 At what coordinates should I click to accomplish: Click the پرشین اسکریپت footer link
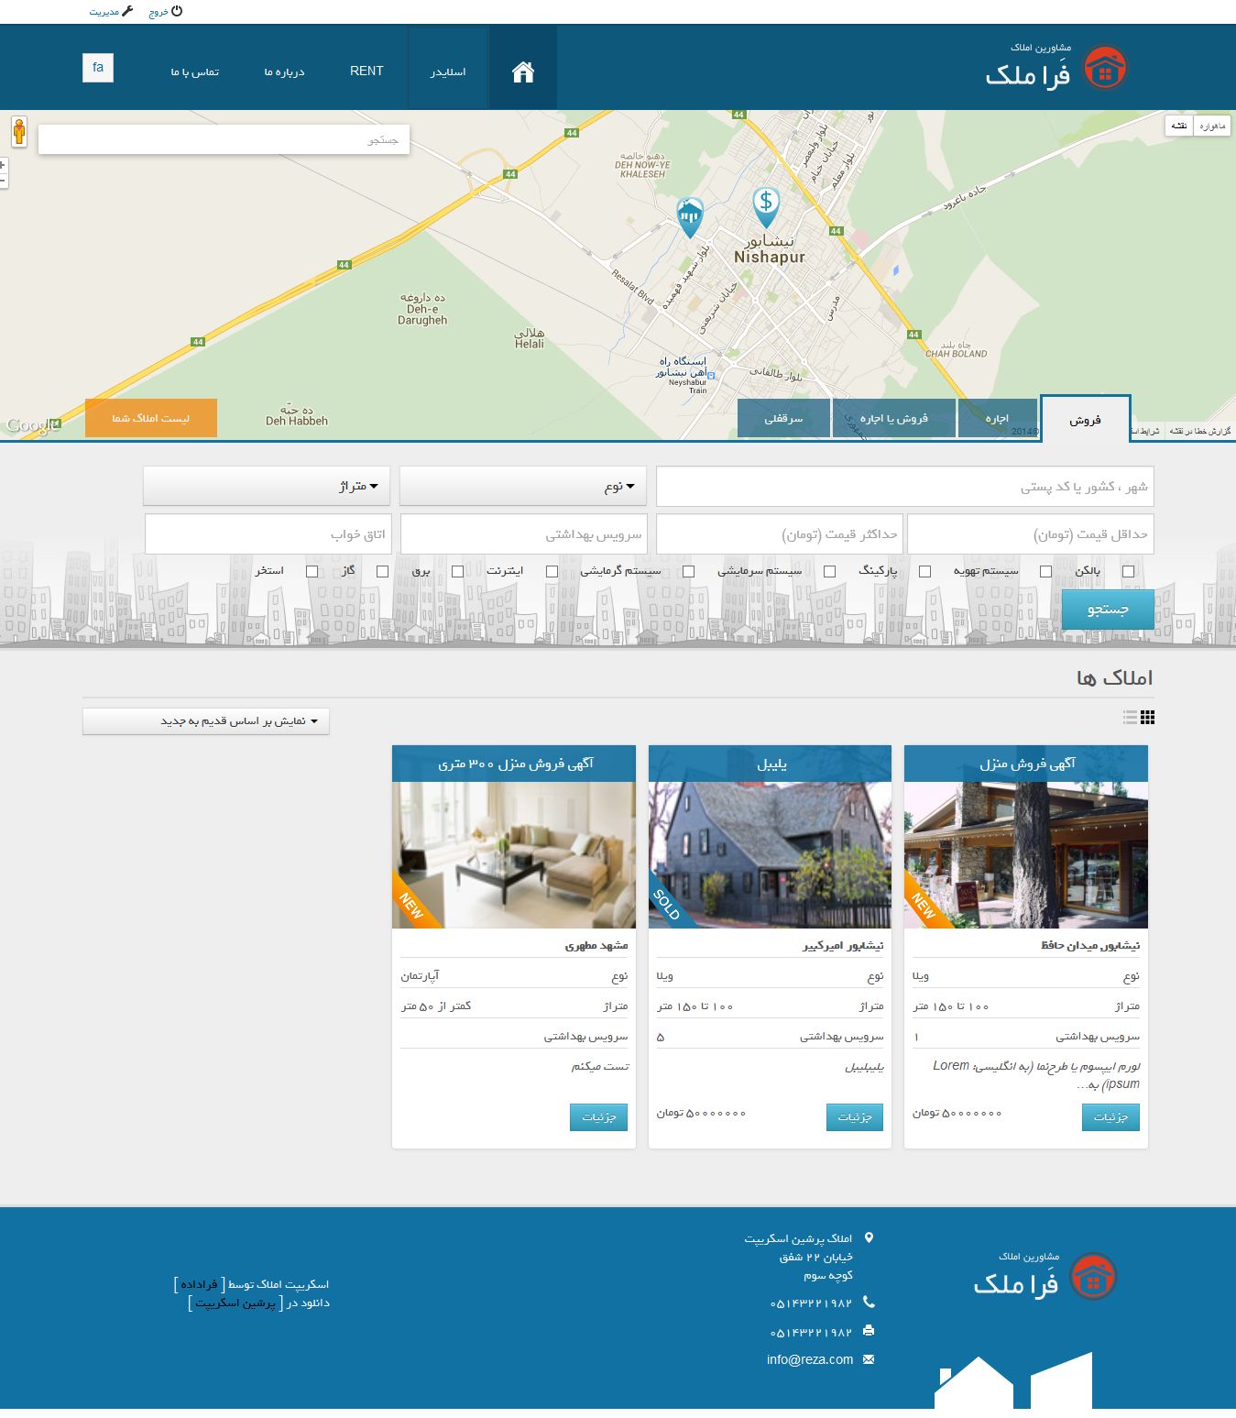coord(235,1303)
